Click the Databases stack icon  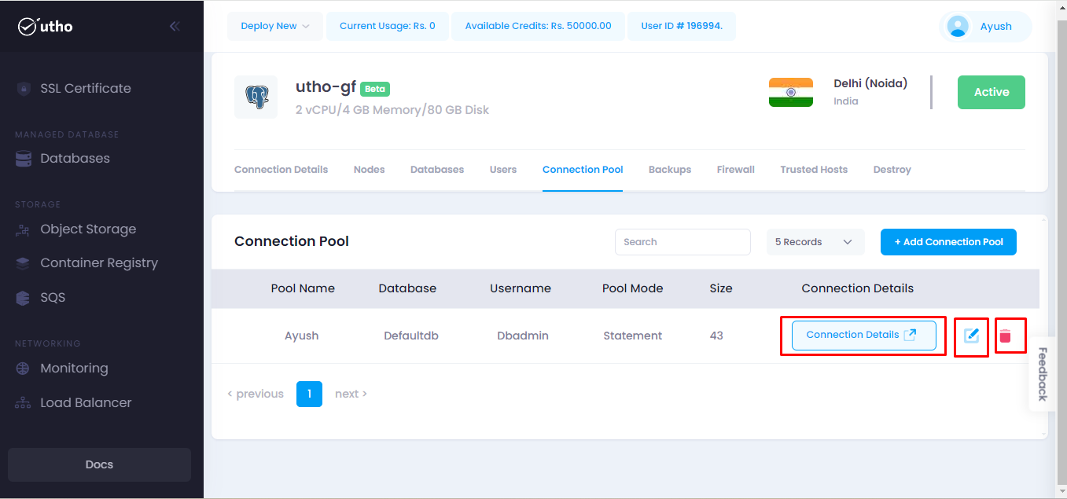point(24,159)
